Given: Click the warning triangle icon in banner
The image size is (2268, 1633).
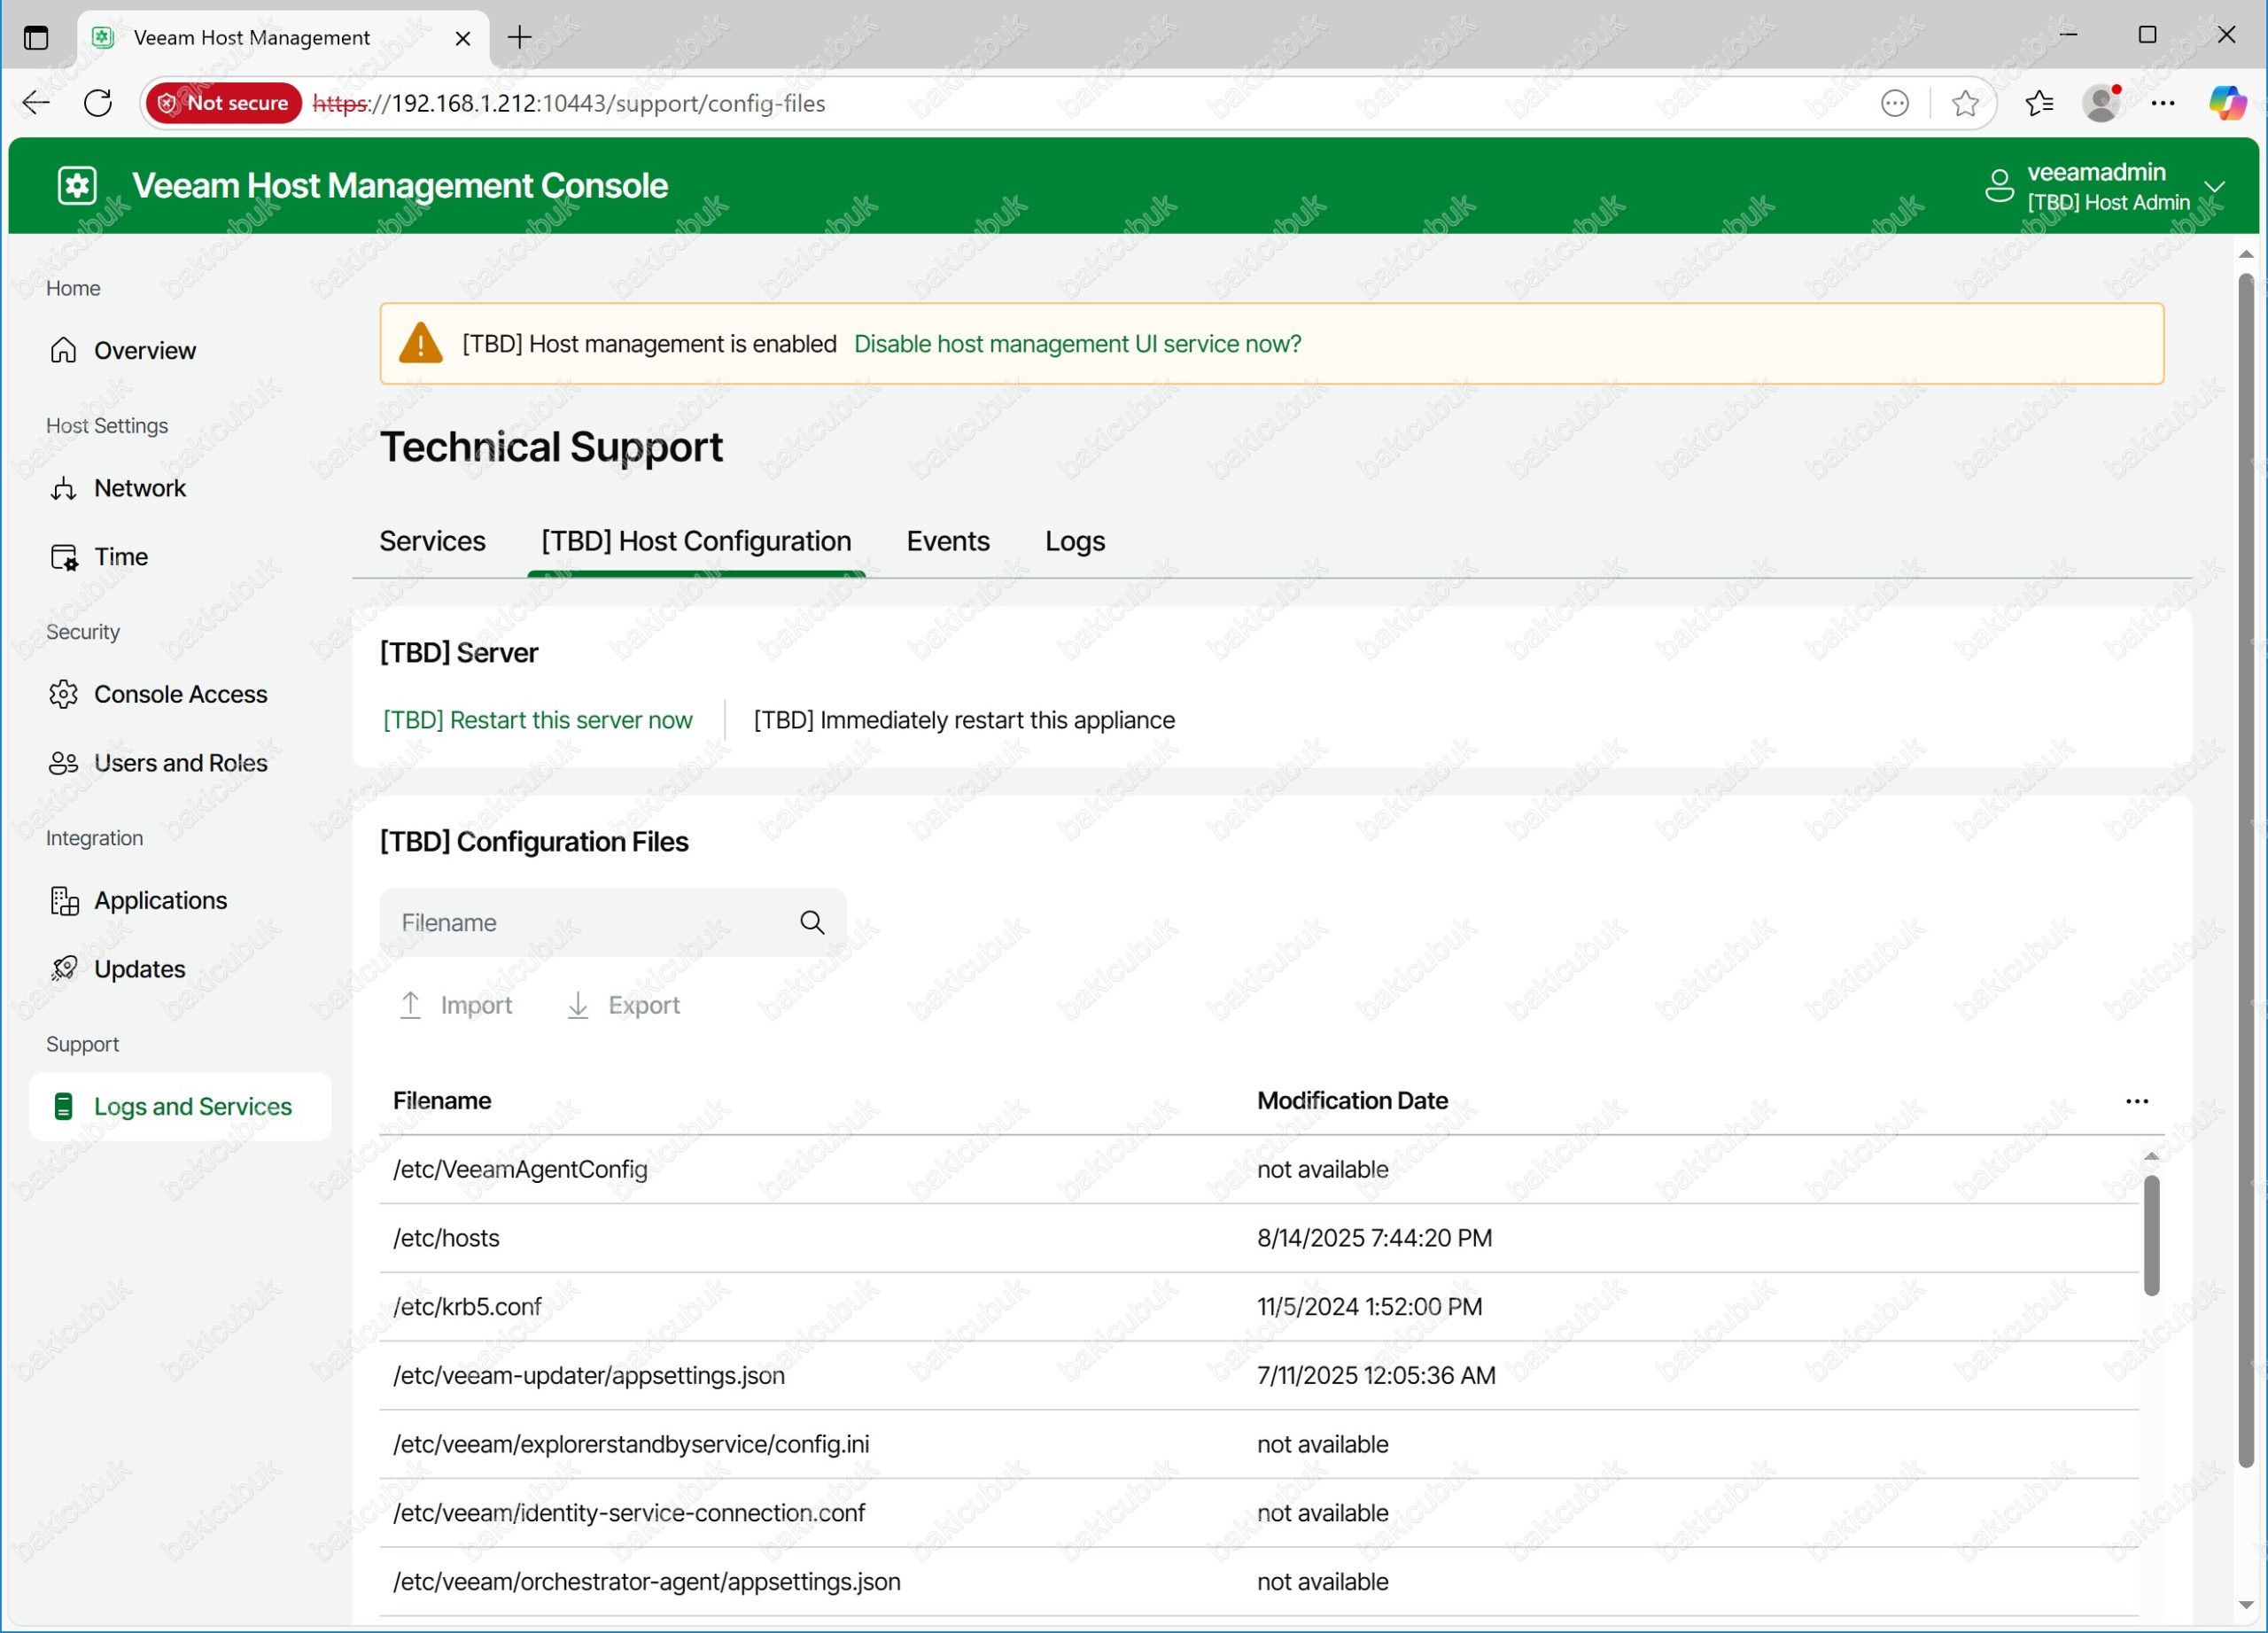Looking at the screenshot, I should coord(421,343).
